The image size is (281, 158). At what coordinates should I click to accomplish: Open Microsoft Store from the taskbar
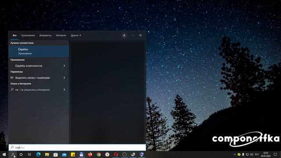56,154
